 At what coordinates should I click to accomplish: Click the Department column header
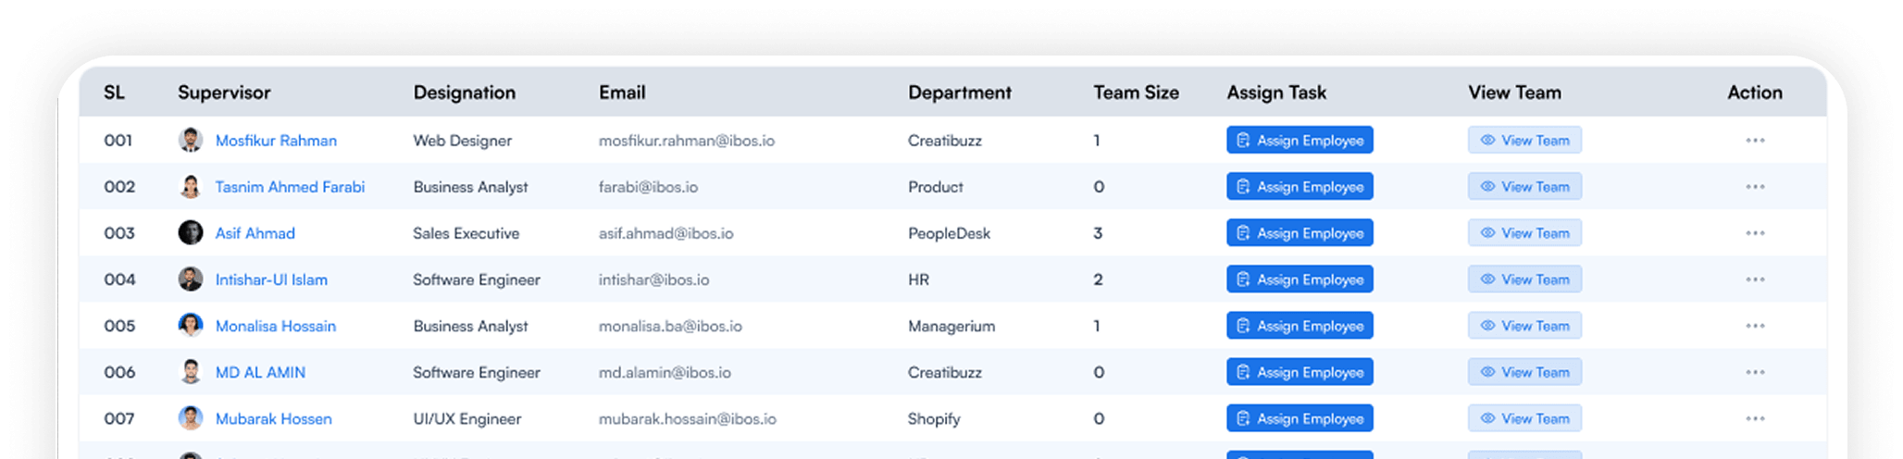click(960, 93)
